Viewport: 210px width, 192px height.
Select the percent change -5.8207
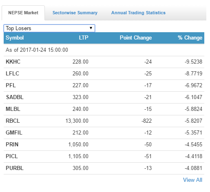point(193,121)
